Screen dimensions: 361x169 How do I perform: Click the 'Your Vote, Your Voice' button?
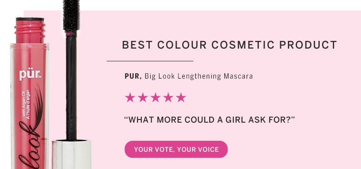(x=176, y=149)
